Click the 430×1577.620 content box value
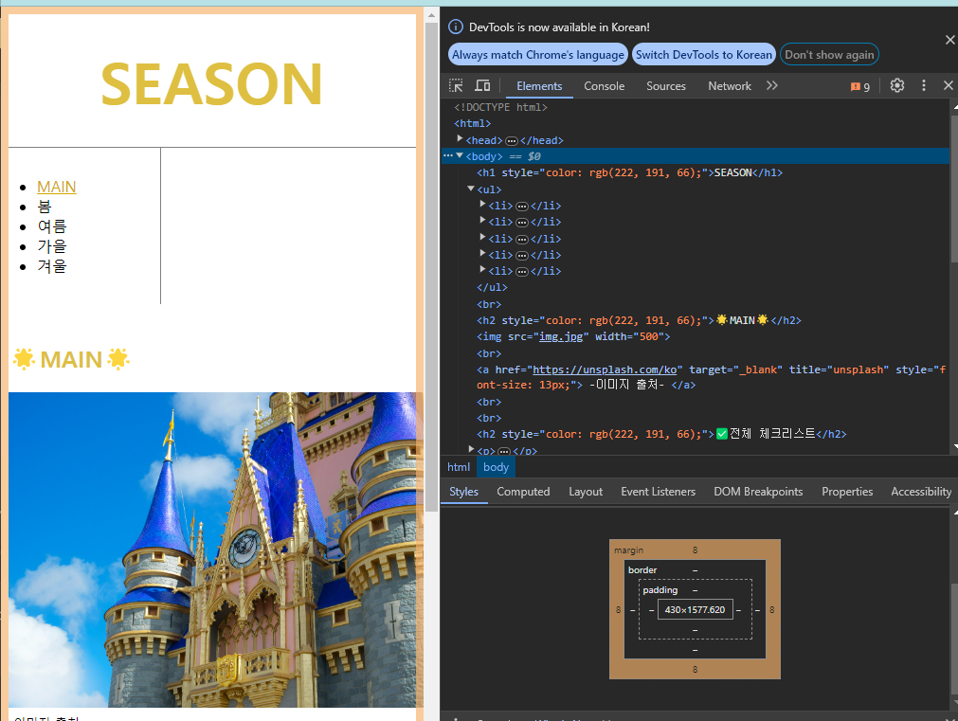 click(695, 610)
